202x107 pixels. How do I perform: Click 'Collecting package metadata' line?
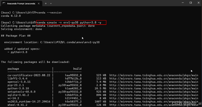[x=48, y=26]
